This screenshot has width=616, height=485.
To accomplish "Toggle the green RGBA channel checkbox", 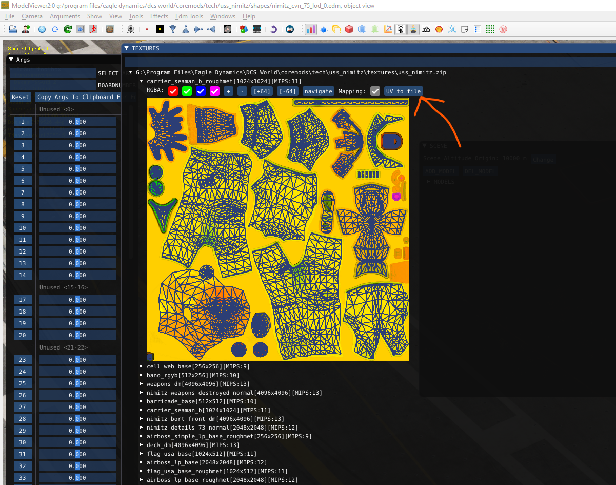I will pos(187,91).
